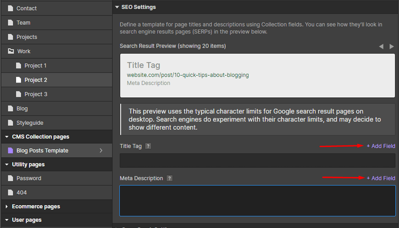Click the Title Tag help icon
The height and width of the screenshot is (228, 399).
148,146
